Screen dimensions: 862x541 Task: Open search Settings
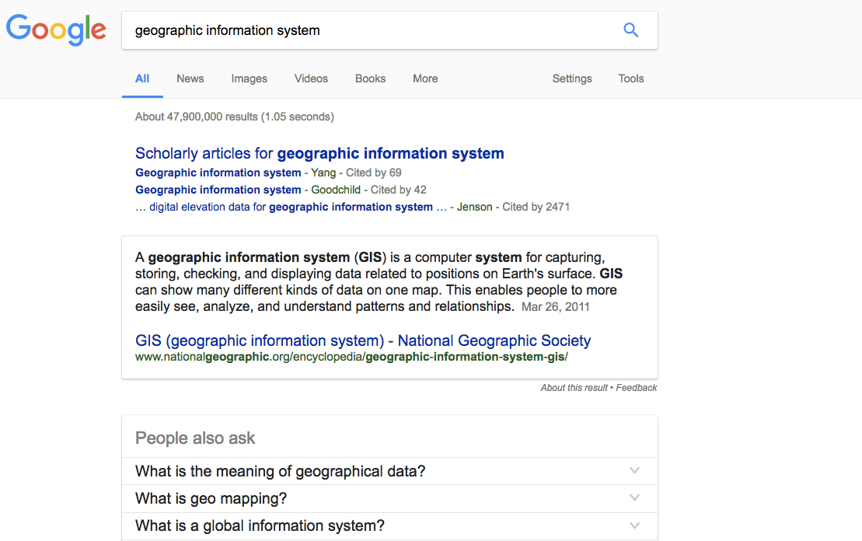click(x=572, y=79)
